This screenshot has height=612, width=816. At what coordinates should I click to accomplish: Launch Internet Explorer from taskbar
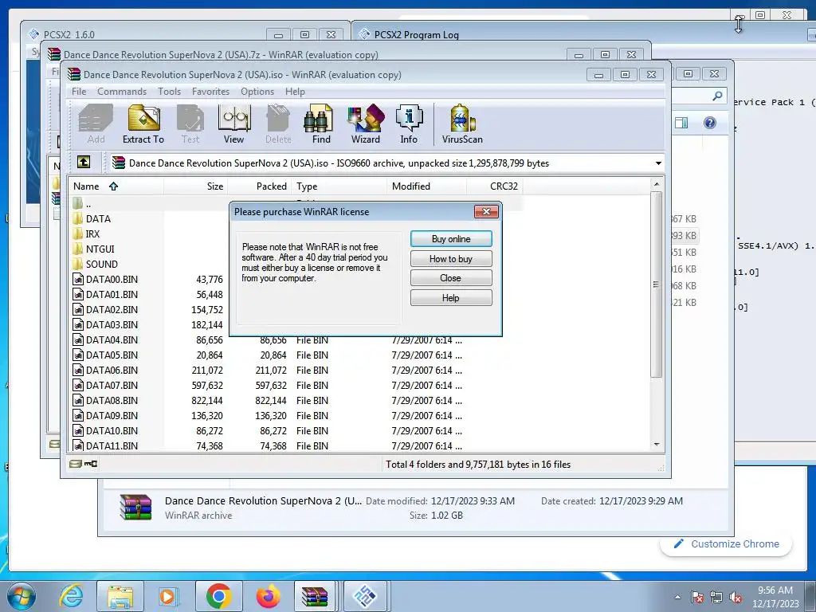pos(71,596)
